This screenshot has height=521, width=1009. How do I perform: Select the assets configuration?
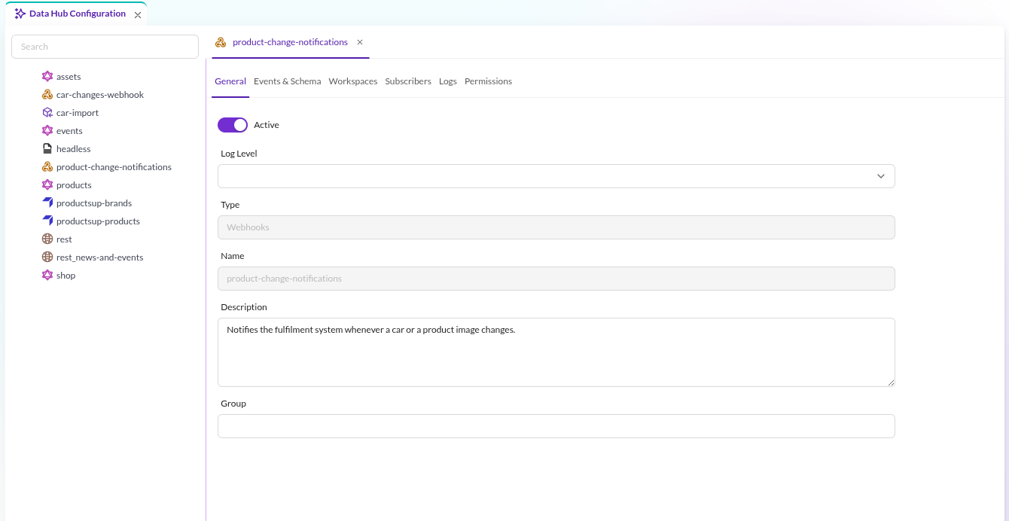click(x=69, y=77)
